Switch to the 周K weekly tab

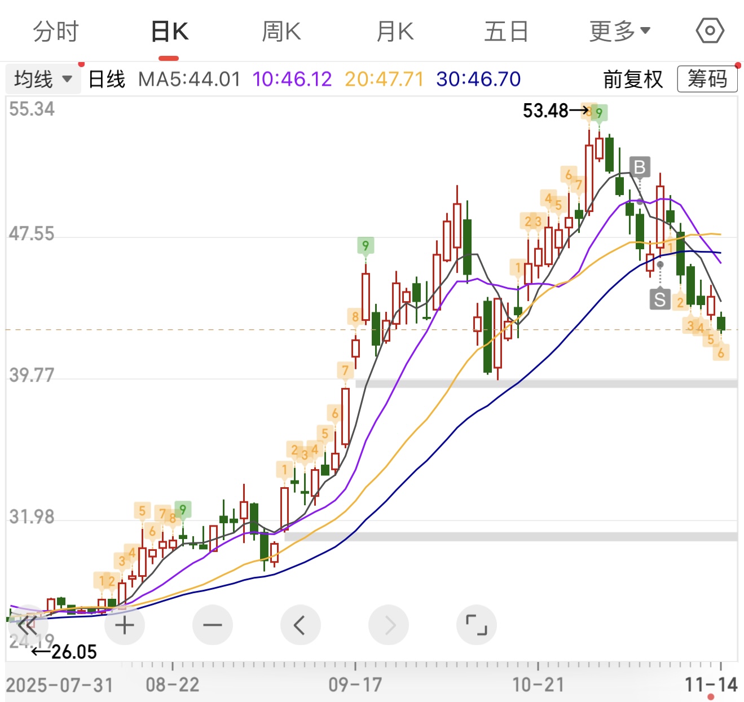click(281, 31)
